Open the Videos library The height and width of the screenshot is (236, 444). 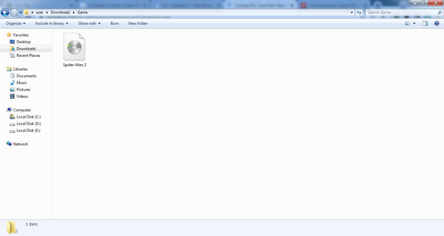tap(22, 96)
